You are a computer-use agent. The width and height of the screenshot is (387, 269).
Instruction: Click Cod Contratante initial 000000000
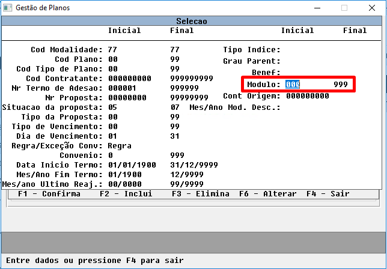tap(130, 79)
